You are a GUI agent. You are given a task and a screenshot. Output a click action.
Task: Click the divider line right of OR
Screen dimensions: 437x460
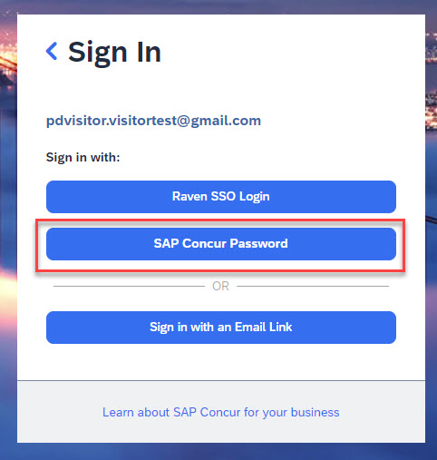click(x=313, y=286)
